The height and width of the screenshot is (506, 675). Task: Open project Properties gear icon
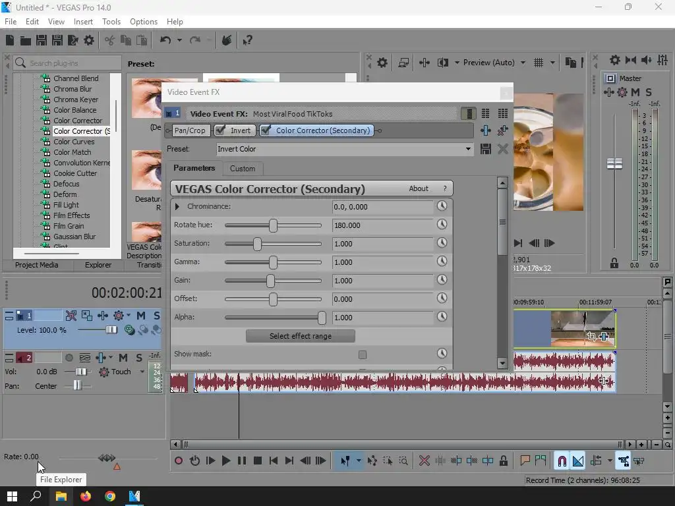point(89,40)
